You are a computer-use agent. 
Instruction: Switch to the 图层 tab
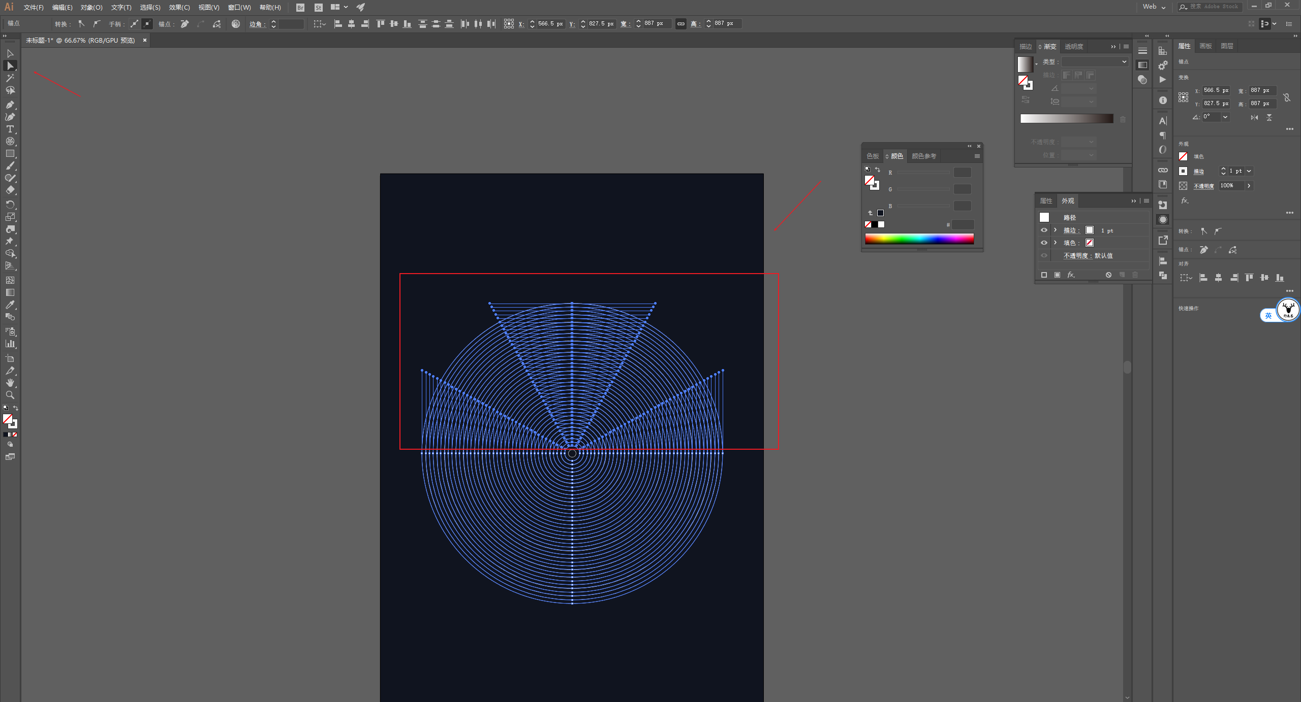point(1227,46)
